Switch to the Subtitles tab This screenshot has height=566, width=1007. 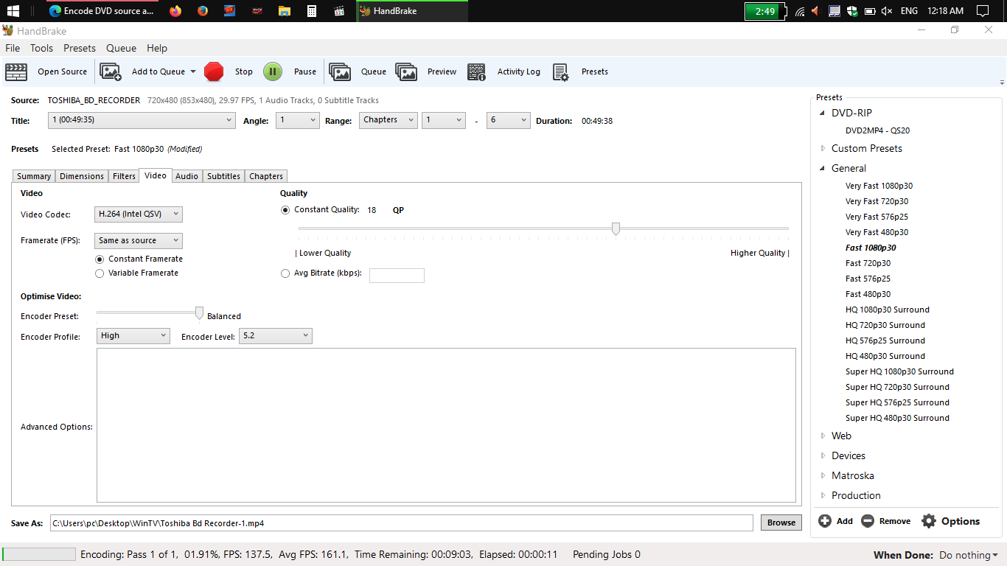[223, 176]
